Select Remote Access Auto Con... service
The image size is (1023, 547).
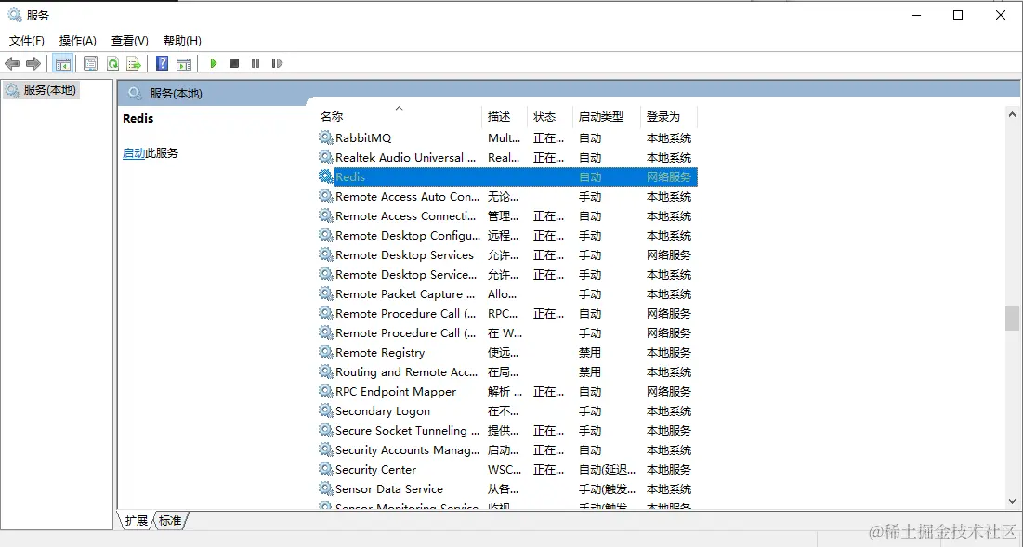[x=507, y=196]
